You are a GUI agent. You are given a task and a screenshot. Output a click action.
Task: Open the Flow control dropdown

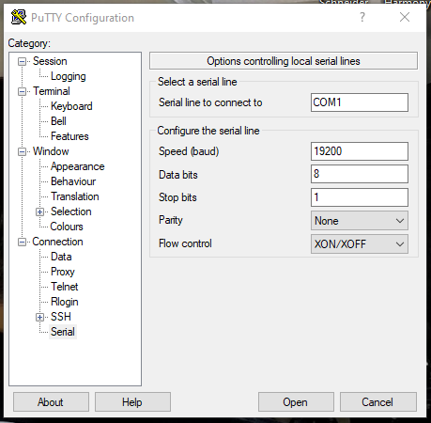pos(360,243)
